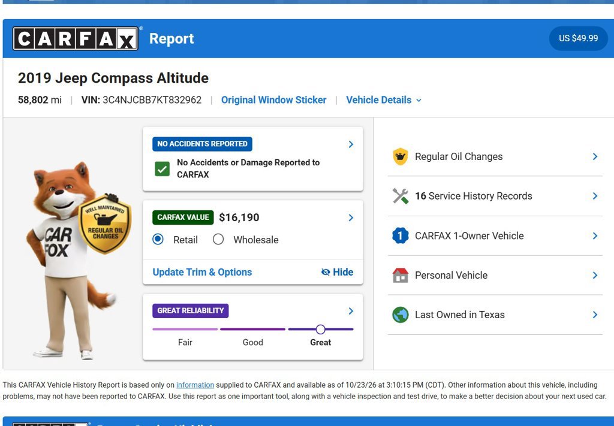Viewport: 614px width, 426px height.
Task: Click the NO ACCIDENTS REPORTED badge
Action: pos(202,144)
